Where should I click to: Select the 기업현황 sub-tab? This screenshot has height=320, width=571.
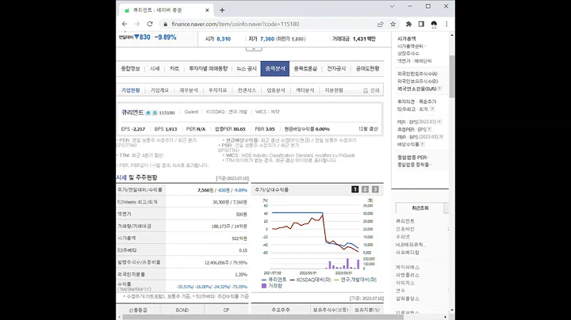(130, 90)
